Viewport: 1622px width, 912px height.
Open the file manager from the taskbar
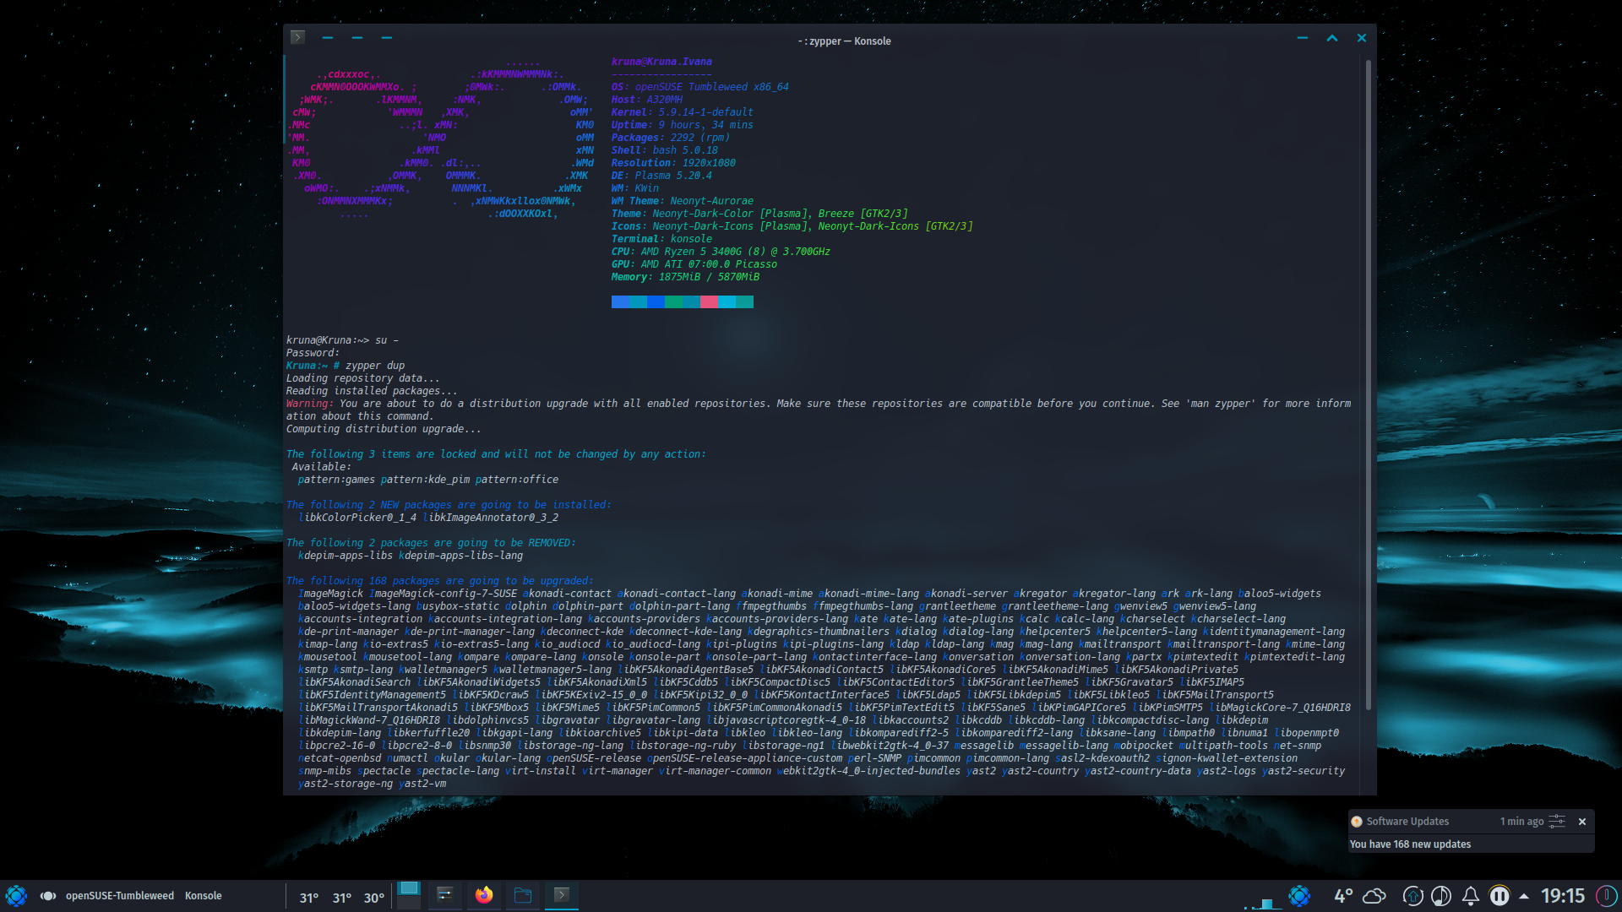point(523,895)
